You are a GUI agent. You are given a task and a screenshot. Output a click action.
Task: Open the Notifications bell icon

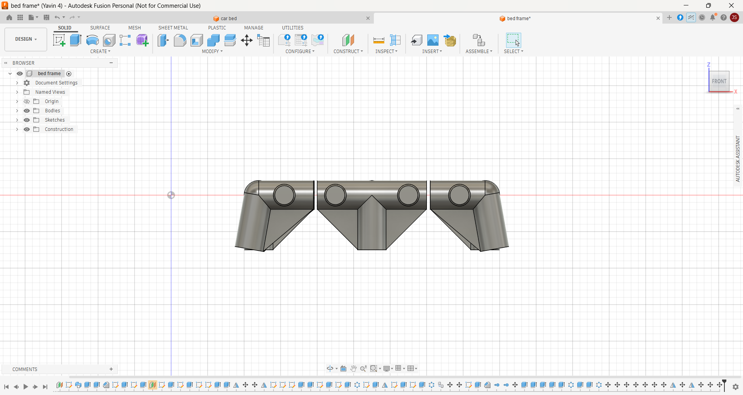coord(713,17)
